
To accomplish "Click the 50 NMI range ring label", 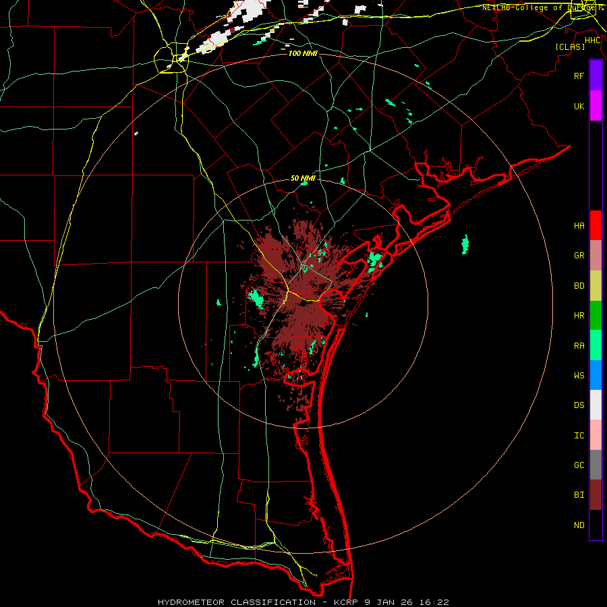I will point(303,178).
